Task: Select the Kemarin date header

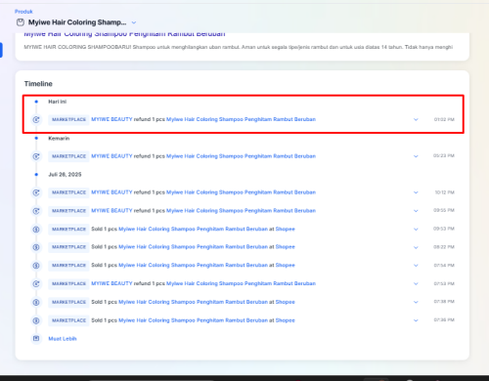Action: tap(59, 139)
